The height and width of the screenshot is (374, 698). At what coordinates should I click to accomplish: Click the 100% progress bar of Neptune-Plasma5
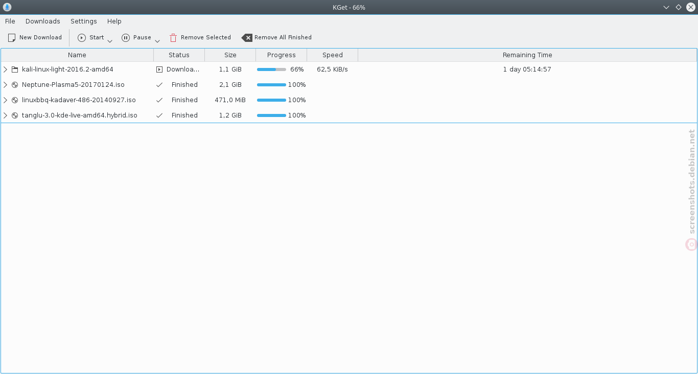click(271, 85)
